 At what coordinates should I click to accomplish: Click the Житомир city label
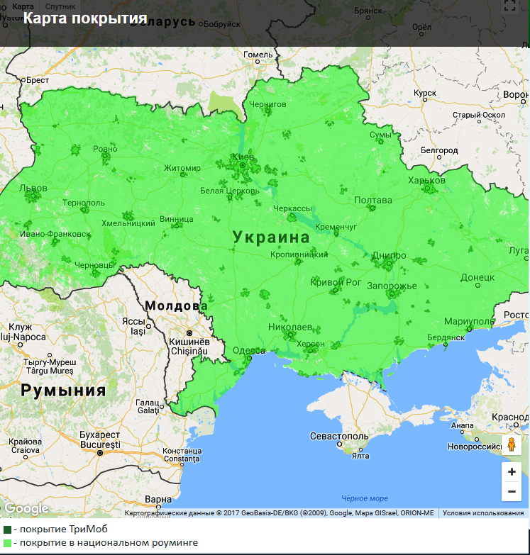[182, 168]
